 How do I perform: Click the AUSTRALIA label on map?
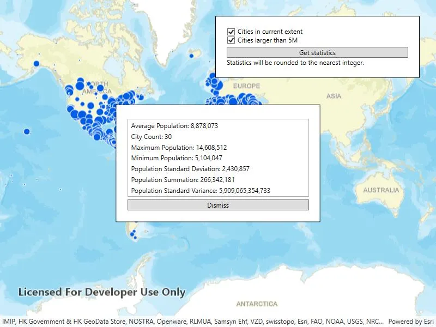381,190
